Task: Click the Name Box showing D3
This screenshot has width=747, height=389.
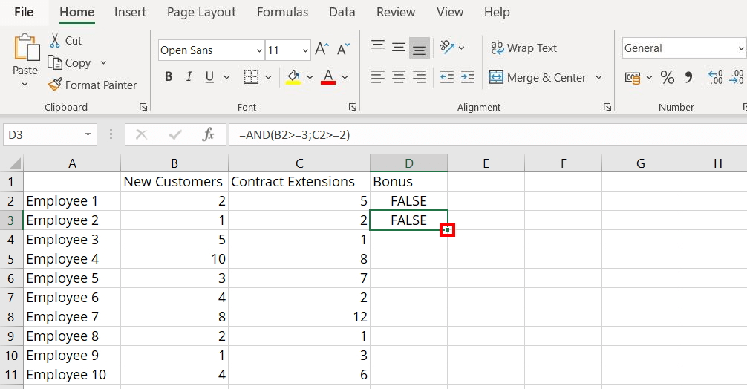Action: coord(50,135)
